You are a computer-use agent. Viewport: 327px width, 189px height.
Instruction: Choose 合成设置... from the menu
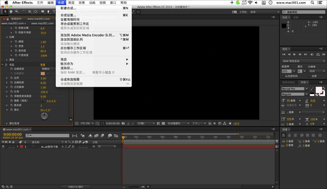68,15
